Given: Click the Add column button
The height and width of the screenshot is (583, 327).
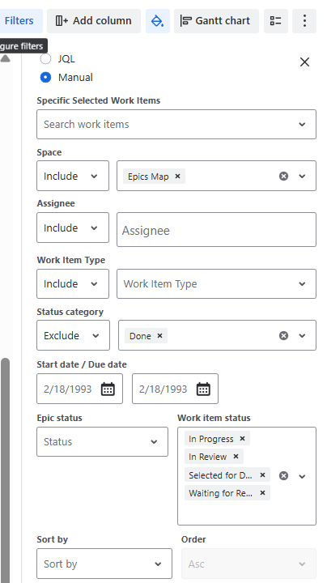Looking at the screenshot, I should pos(94,21).
